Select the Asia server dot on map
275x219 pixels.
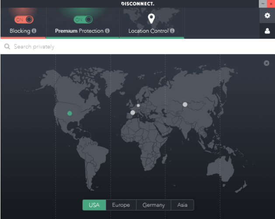(x=185, y=105)
